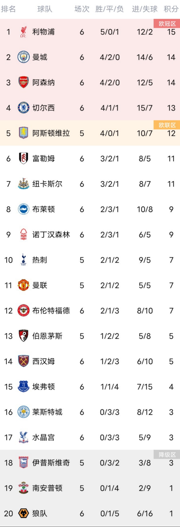Click the Crystal Palace eagle crest
Screen dimensions: 180x527
(x=23, y=437)
